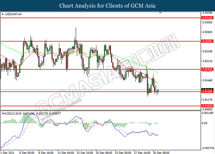Click the USDCHF,H4 chart symbol text
The height and width of the screenshot is (154, 215).
(13, 14)
